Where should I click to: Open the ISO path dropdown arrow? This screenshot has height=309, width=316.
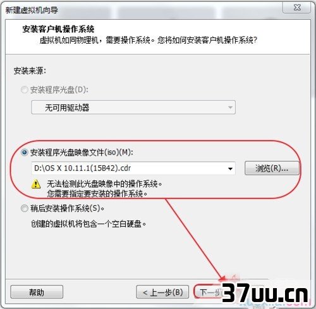point(230,168)
